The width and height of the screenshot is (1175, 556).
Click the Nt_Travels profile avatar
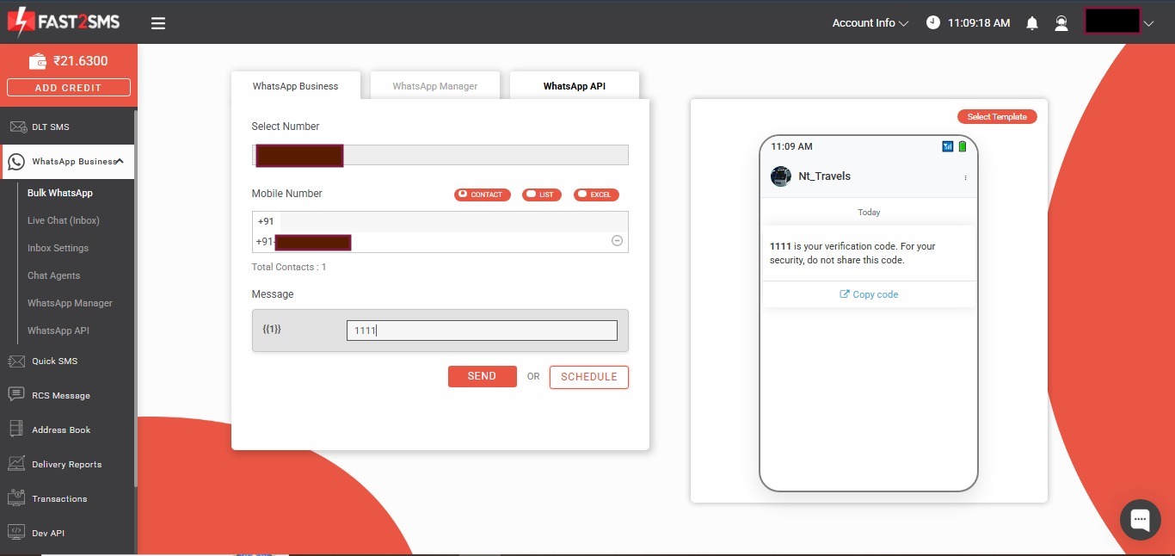point(781,176)
